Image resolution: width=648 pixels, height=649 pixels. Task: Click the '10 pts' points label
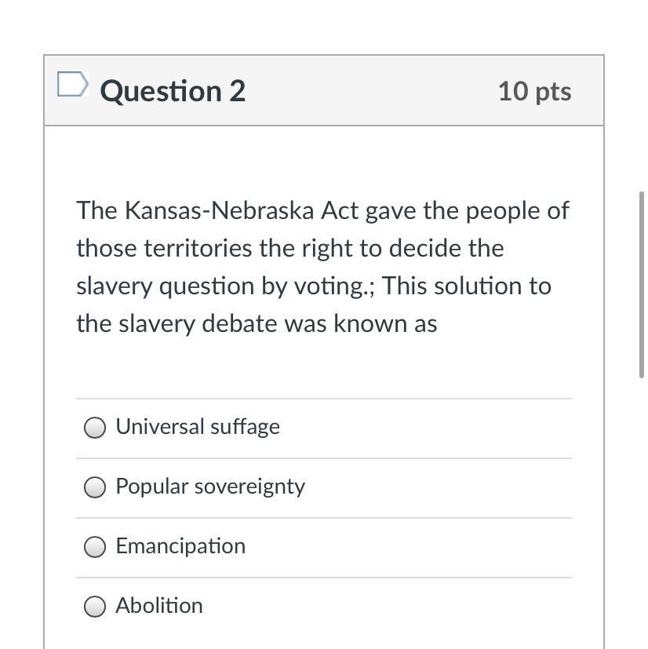534,91
